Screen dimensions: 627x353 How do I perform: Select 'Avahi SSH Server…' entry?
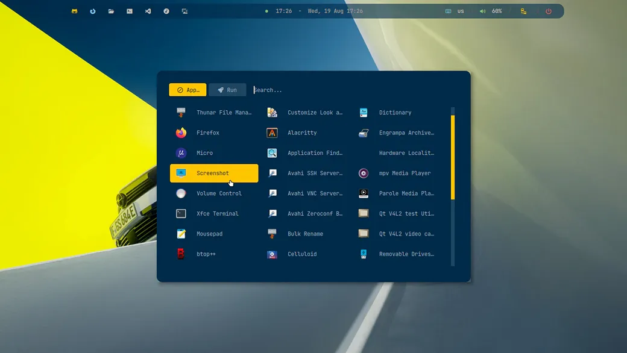(x=305, y=173)
